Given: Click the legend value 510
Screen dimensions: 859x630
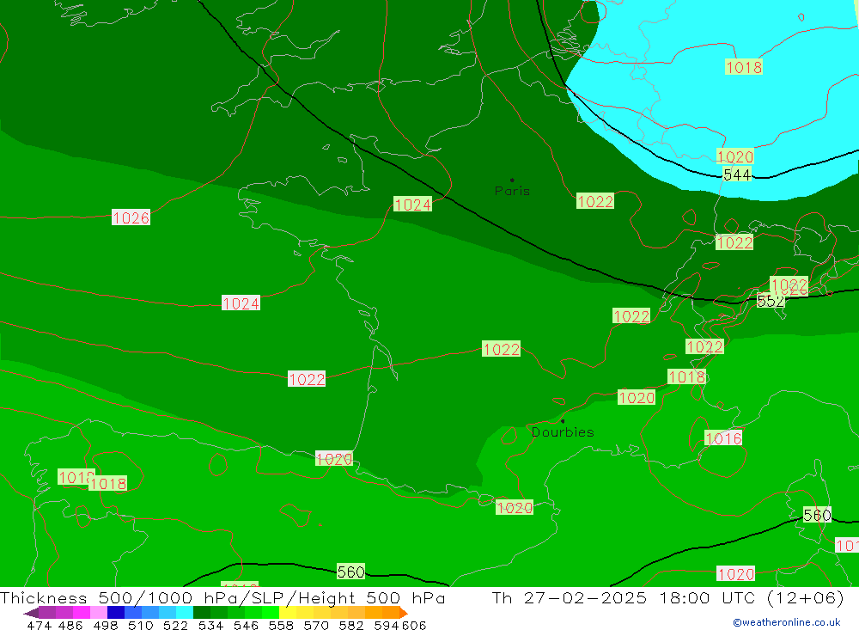Looking at the screenshot, I should coord(141,626).
